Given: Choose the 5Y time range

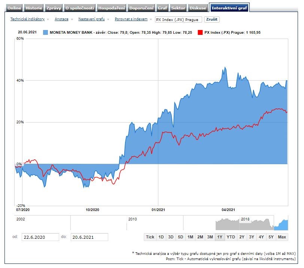Looking at the screenshot, I should pos(271,237).
